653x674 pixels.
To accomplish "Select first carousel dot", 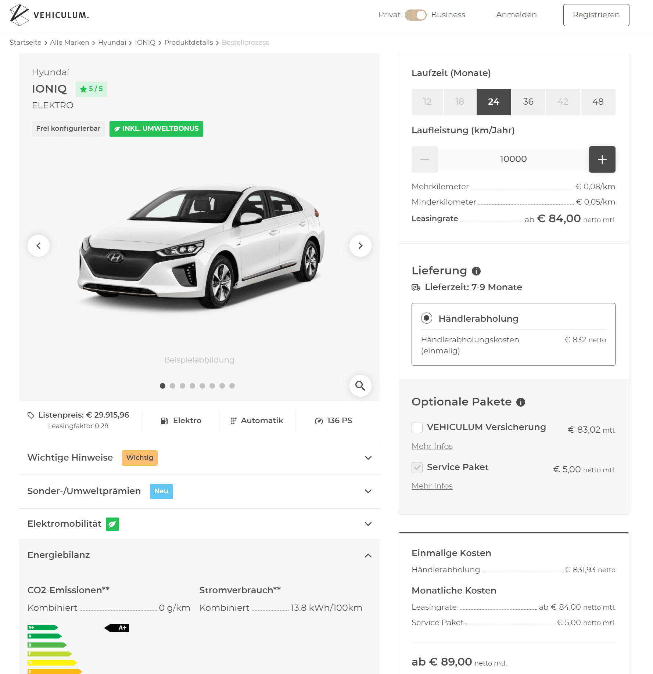I will point(162,386).
